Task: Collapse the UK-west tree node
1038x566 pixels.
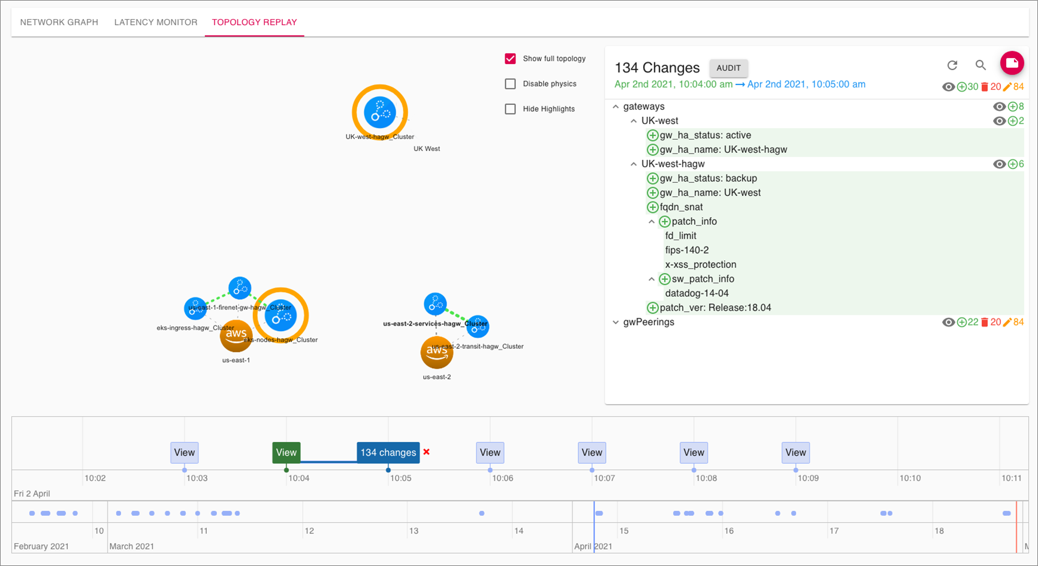Action: (633, 121)
